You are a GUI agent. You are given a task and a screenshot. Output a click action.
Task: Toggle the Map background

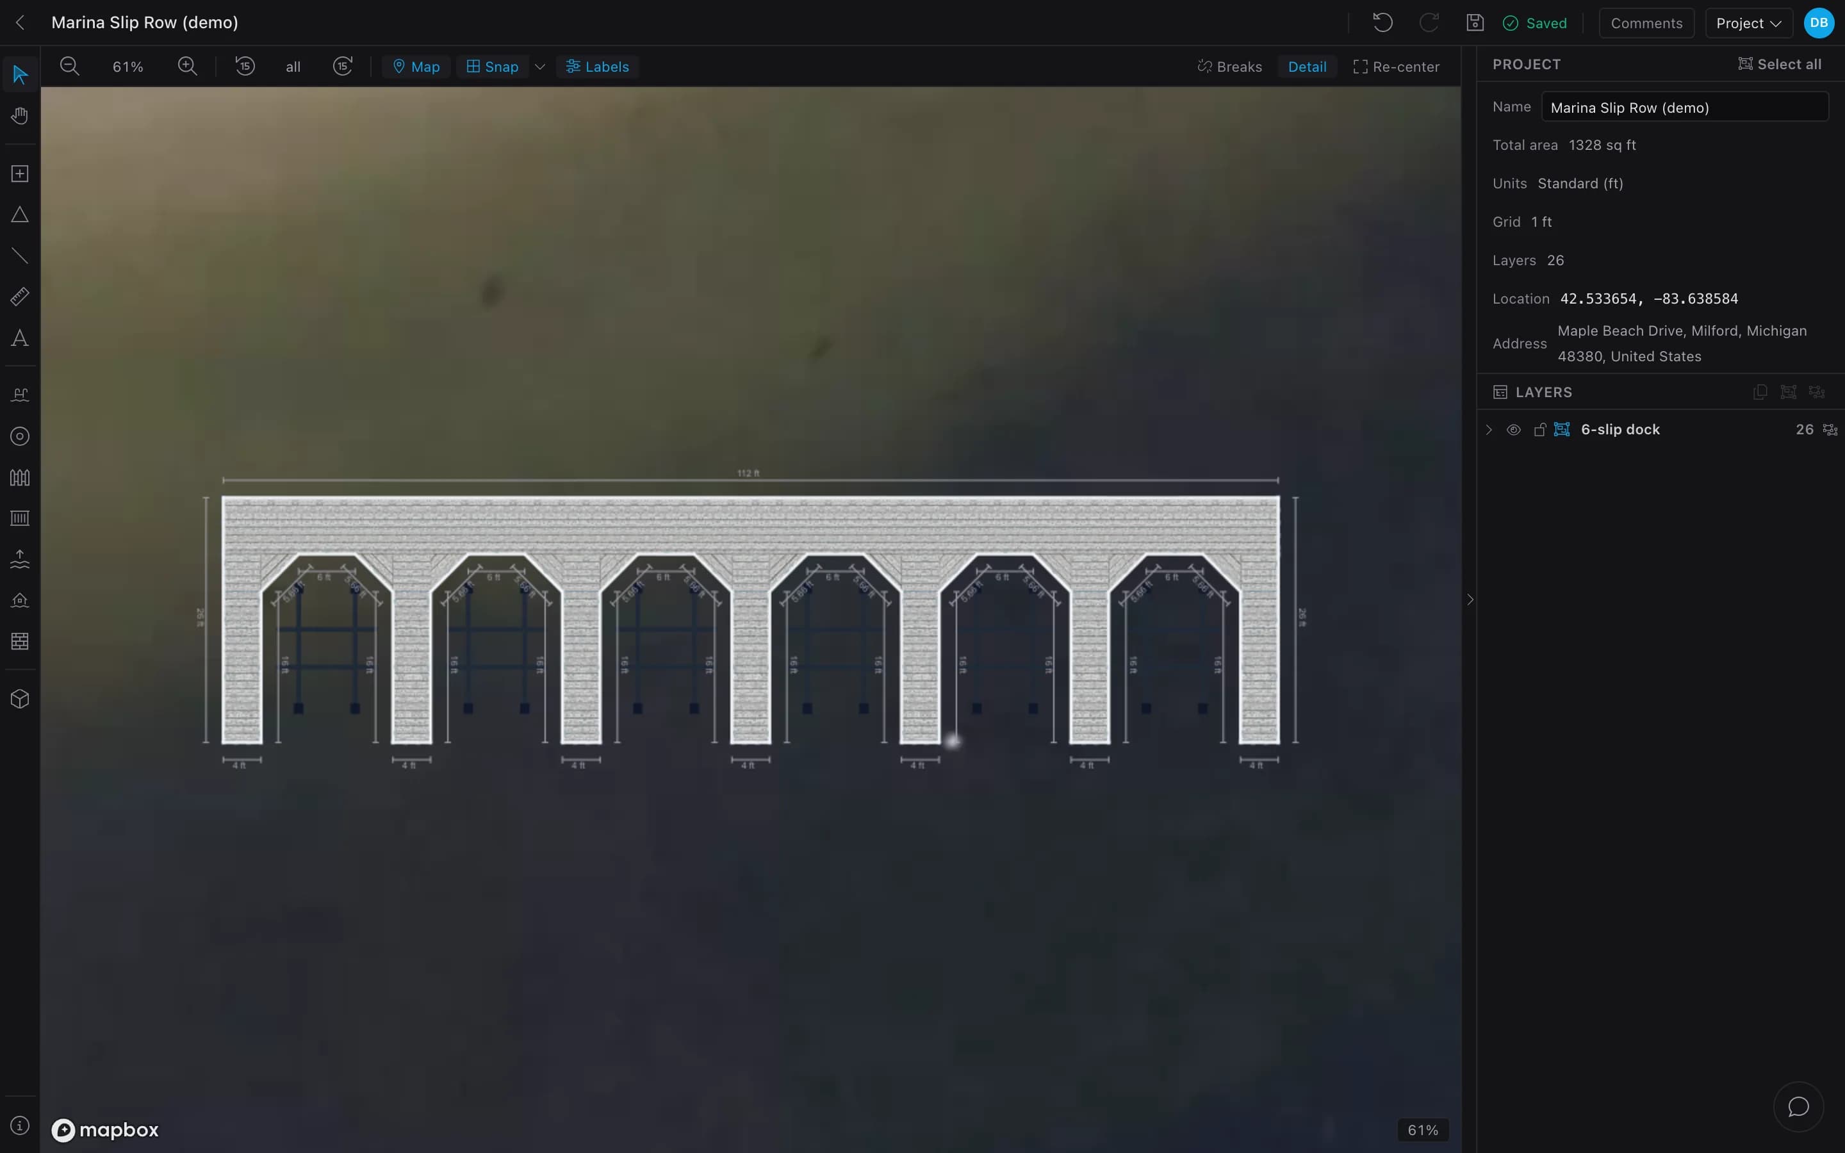click(416, 67)
